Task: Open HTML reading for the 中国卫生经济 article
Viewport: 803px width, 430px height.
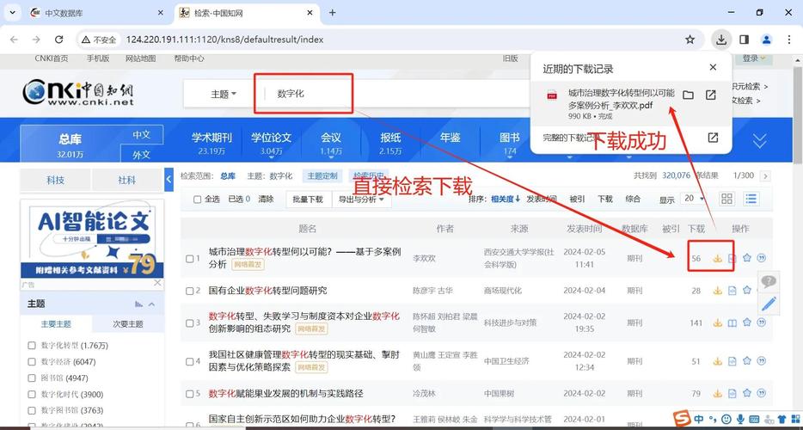Action: (x=733, y=361)
